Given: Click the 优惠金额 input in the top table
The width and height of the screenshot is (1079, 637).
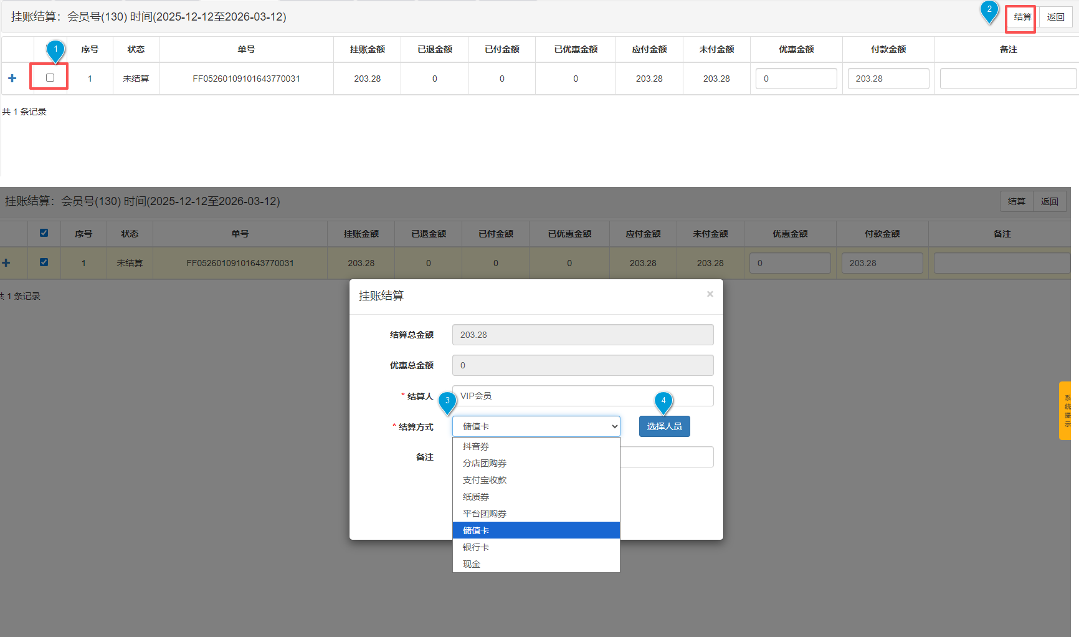Looking at the screenshot, I should [x=796, y=79].
